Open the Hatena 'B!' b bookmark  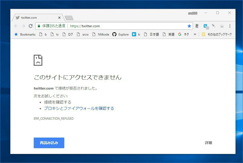pos(136,34)
